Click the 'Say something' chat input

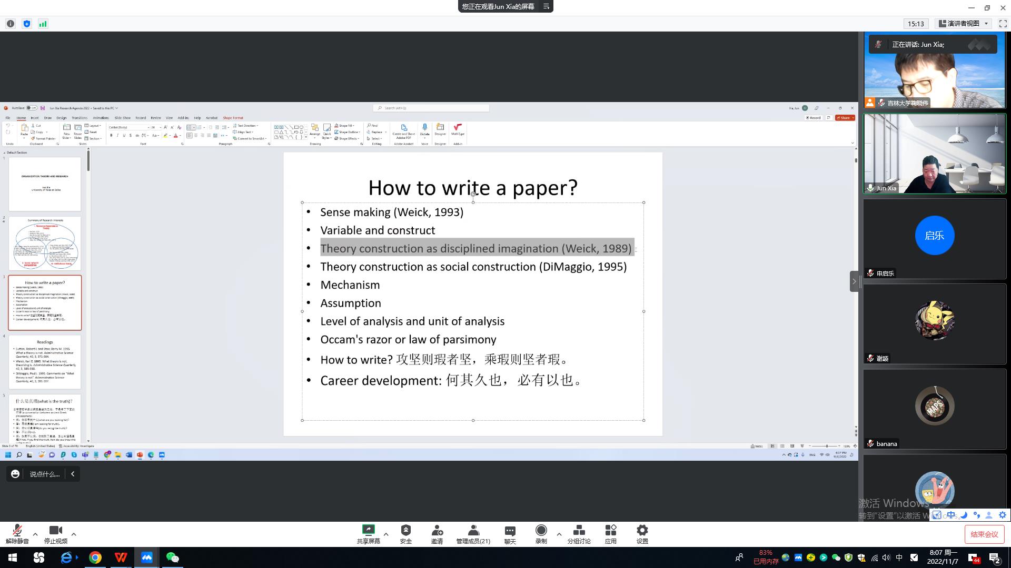pyautogui.click(x=44, y=474)
